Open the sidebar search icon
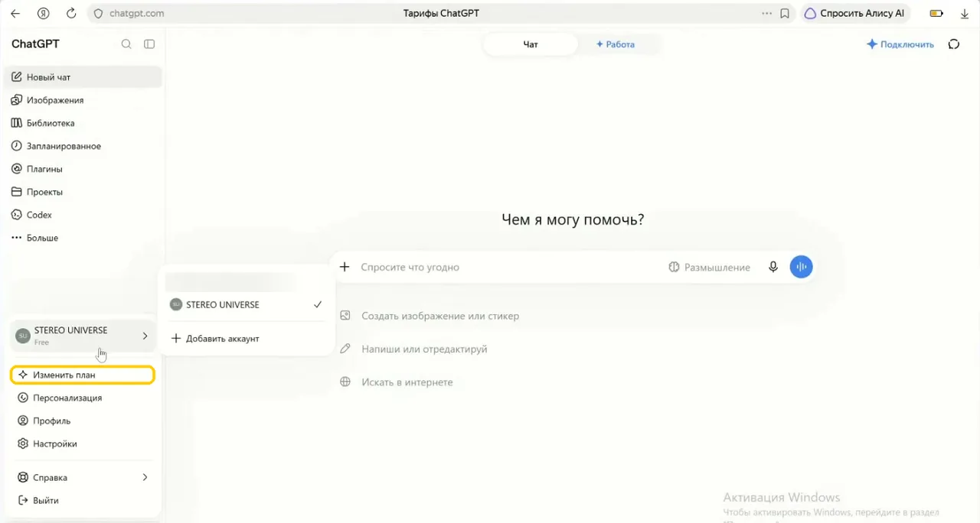The width and height of the screenshot is (980, 523). tap(126, 44)
